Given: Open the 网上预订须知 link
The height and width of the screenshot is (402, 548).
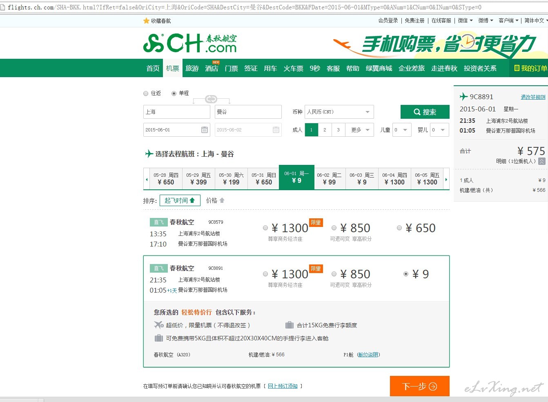Looking at the screenshot, I should (x=283, y=386).
